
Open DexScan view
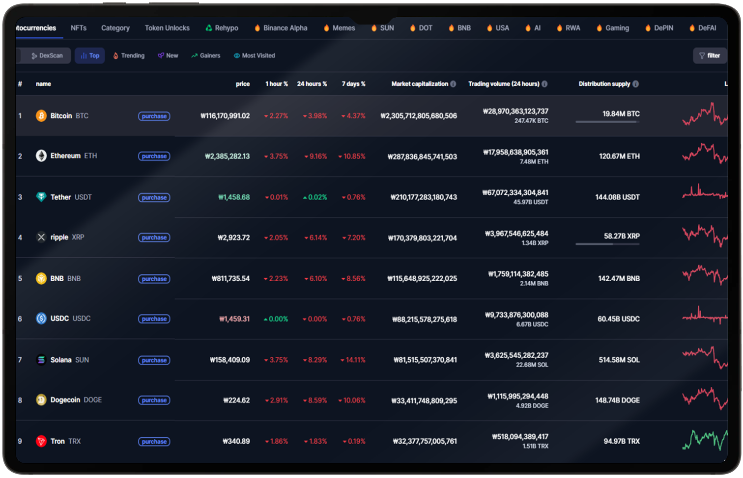coord(46,55)
